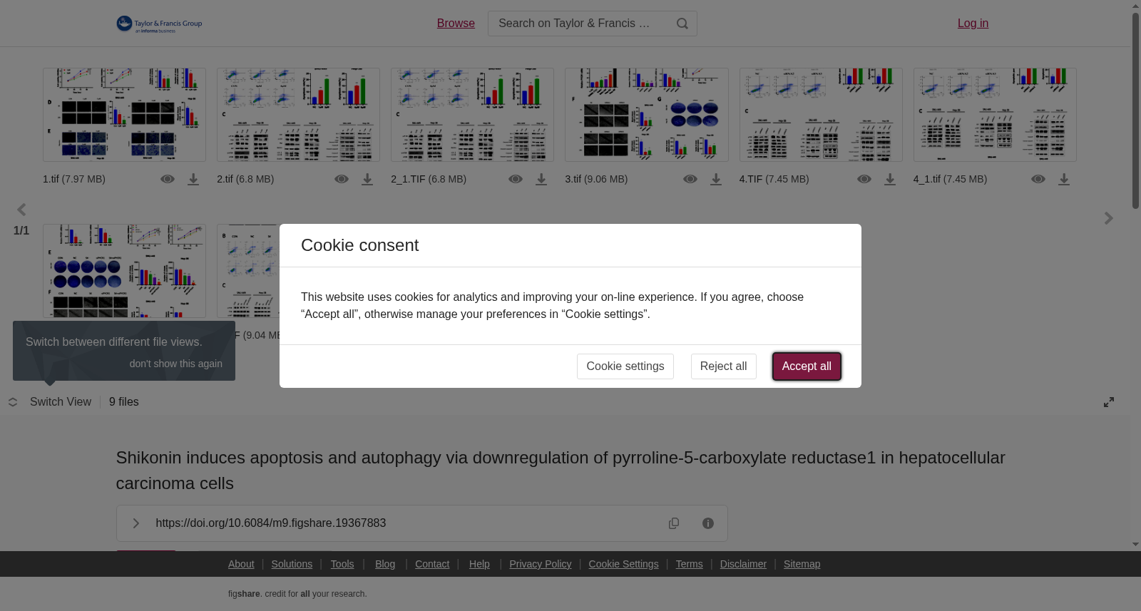Image resolution: width=1141 pixels, height=611 pixels.
Task: Preview 2_1.TIF using the eye icon
Action: click(x=516, y=179)
